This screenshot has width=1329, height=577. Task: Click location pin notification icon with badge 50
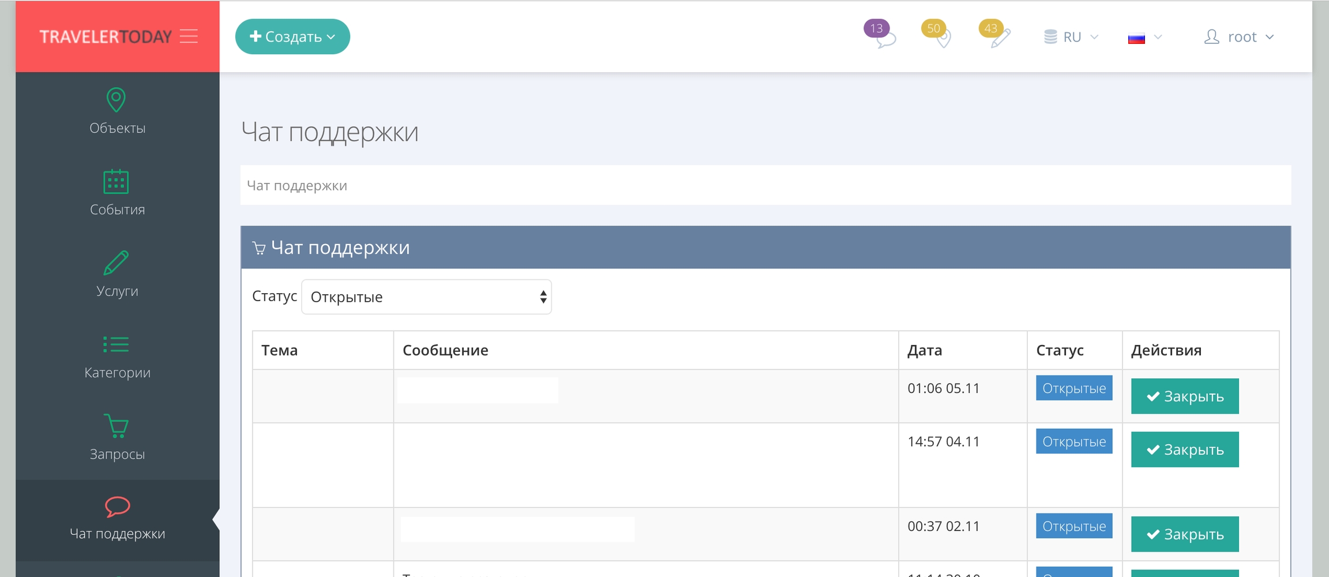941,37
